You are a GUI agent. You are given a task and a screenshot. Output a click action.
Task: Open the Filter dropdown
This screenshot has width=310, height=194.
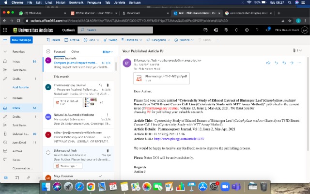click(108, 52)
